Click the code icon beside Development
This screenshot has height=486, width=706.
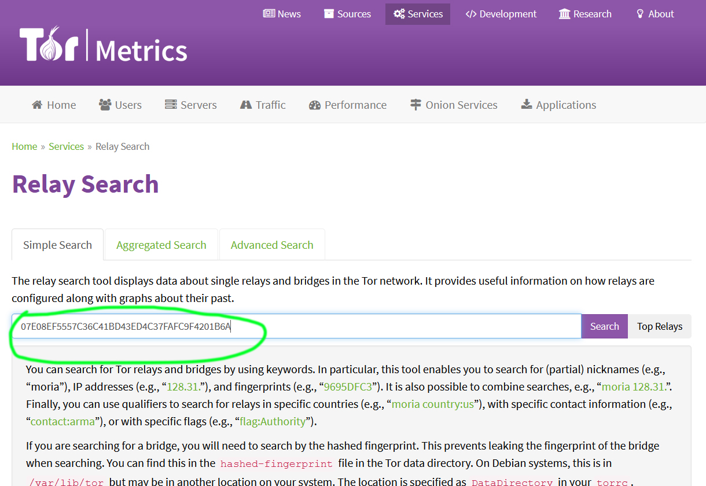click(x=471, y=14)
